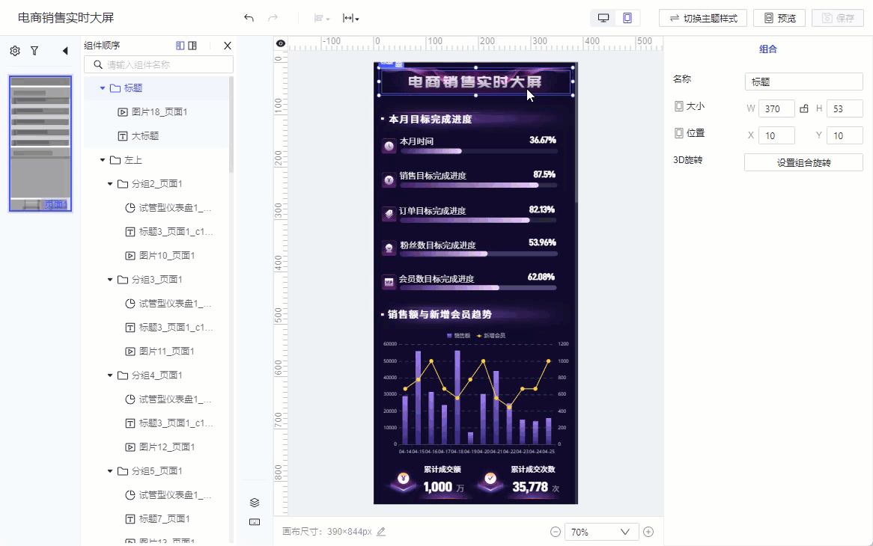Switch component panel to right dock icon
873x546 pixels.
pos(192,46)
